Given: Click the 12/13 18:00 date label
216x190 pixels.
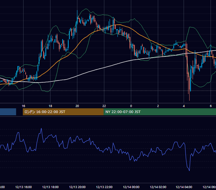Looking at the screenshot, I should (x=51, y=187).
